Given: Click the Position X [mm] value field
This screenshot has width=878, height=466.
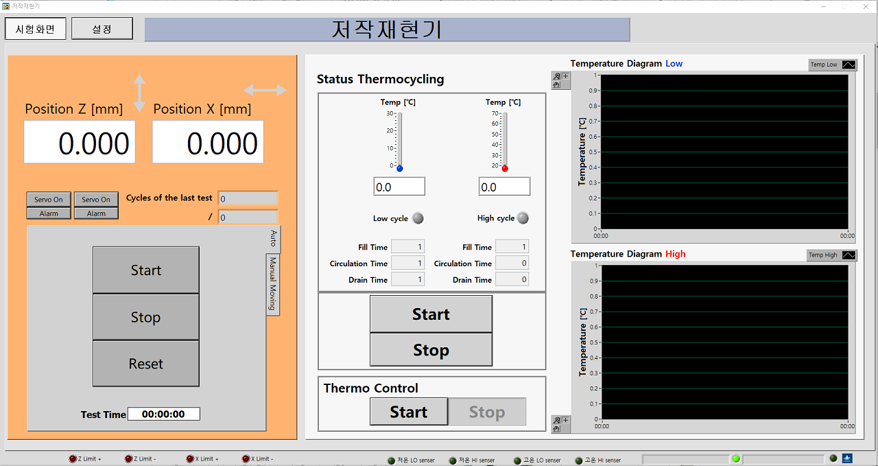Looking at the screenshot, I should tap(208, 142).
